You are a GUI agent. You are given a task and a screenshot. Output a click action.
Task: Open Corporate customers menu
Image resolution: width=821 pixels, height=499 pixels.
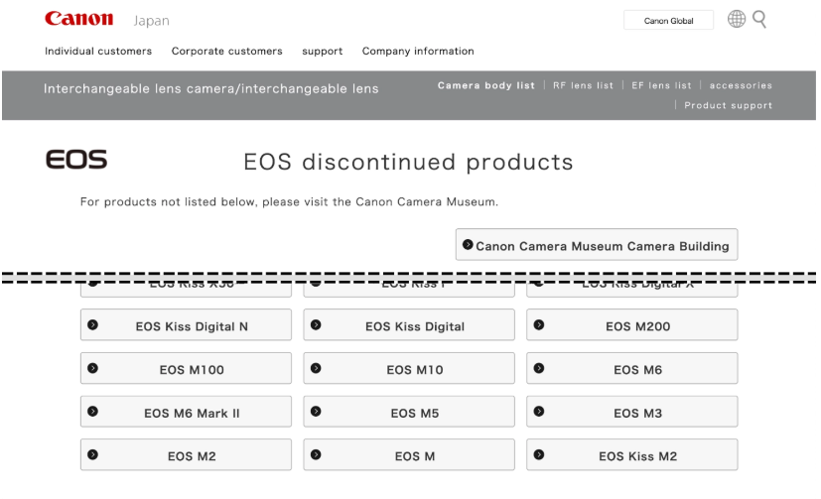[226, 52]
